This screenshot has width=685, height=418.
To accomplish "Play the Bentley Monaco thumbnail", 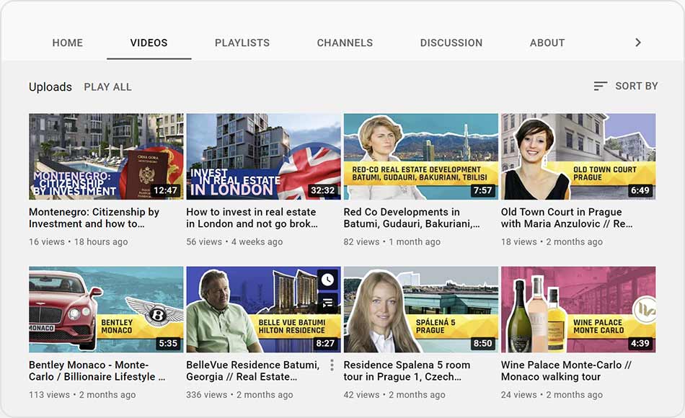I will point(106,309).
